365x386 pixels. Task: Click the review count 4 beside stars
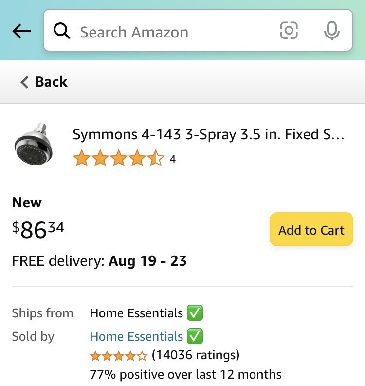(x=172, y=159)
